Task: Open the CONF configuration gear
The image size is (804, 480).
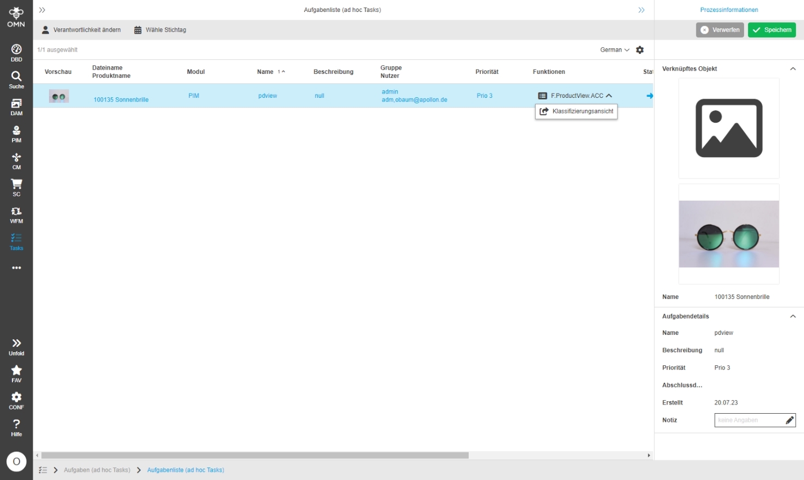Action: tap(16, 401)
